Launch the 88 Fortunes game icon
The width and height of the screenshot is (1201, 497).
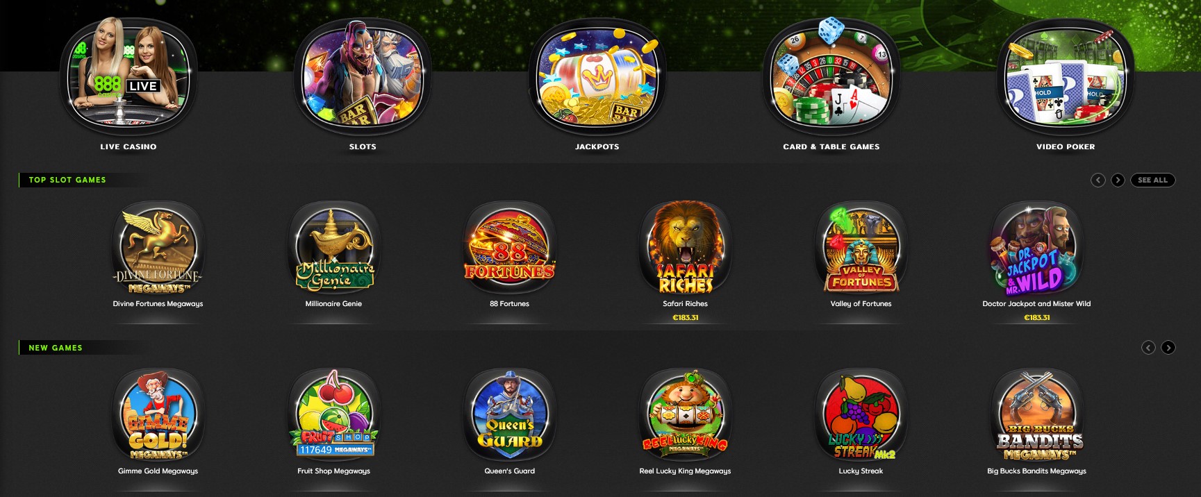pyautogui.click(x=509, y=248)
